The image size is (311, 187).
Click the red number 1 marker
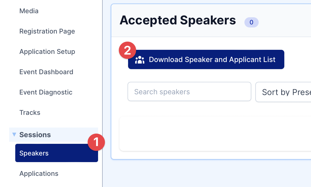[96, 142]
